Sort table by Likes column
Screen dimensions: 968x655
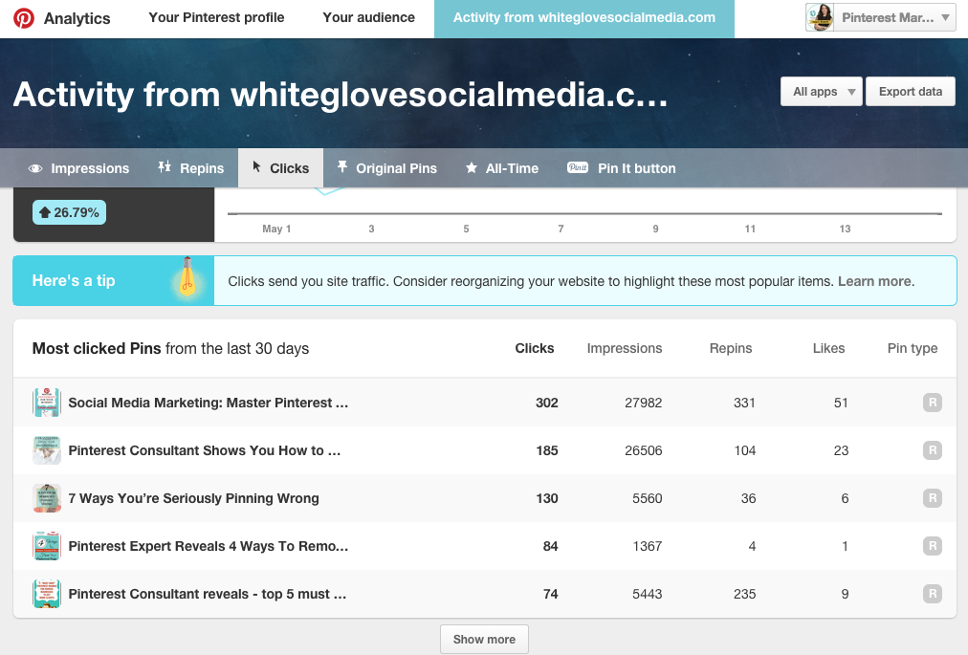coord(828,348)
